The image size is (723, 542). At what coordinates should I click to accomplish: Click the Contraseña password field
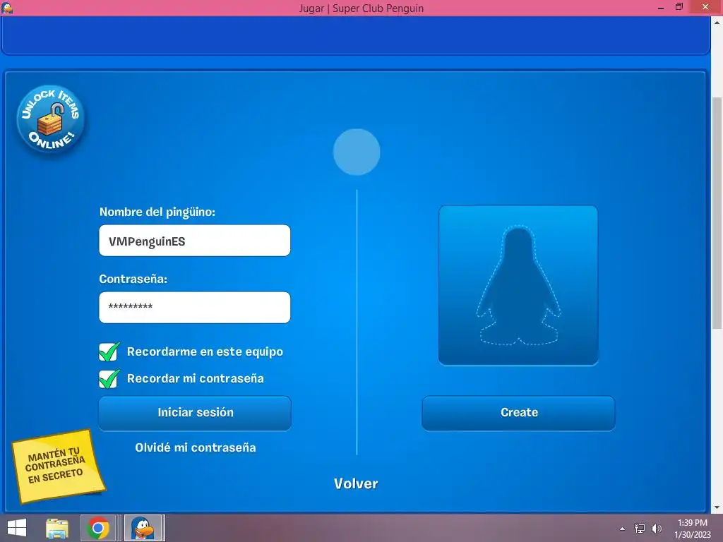point(195,308)
